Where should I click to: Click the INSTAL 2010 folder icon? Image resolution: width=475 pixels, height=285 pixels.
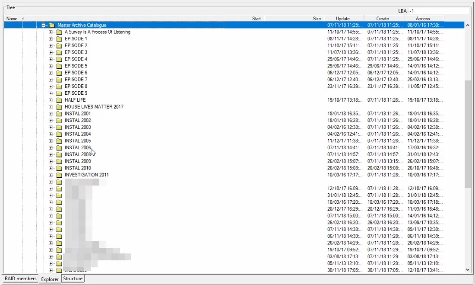(x=59, y=168)
